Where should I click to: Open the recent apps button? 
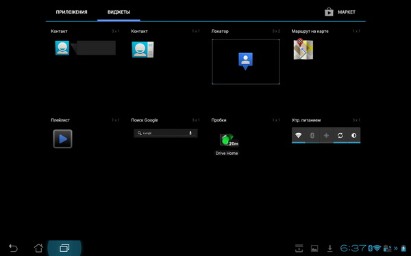(x=64, y=248)
